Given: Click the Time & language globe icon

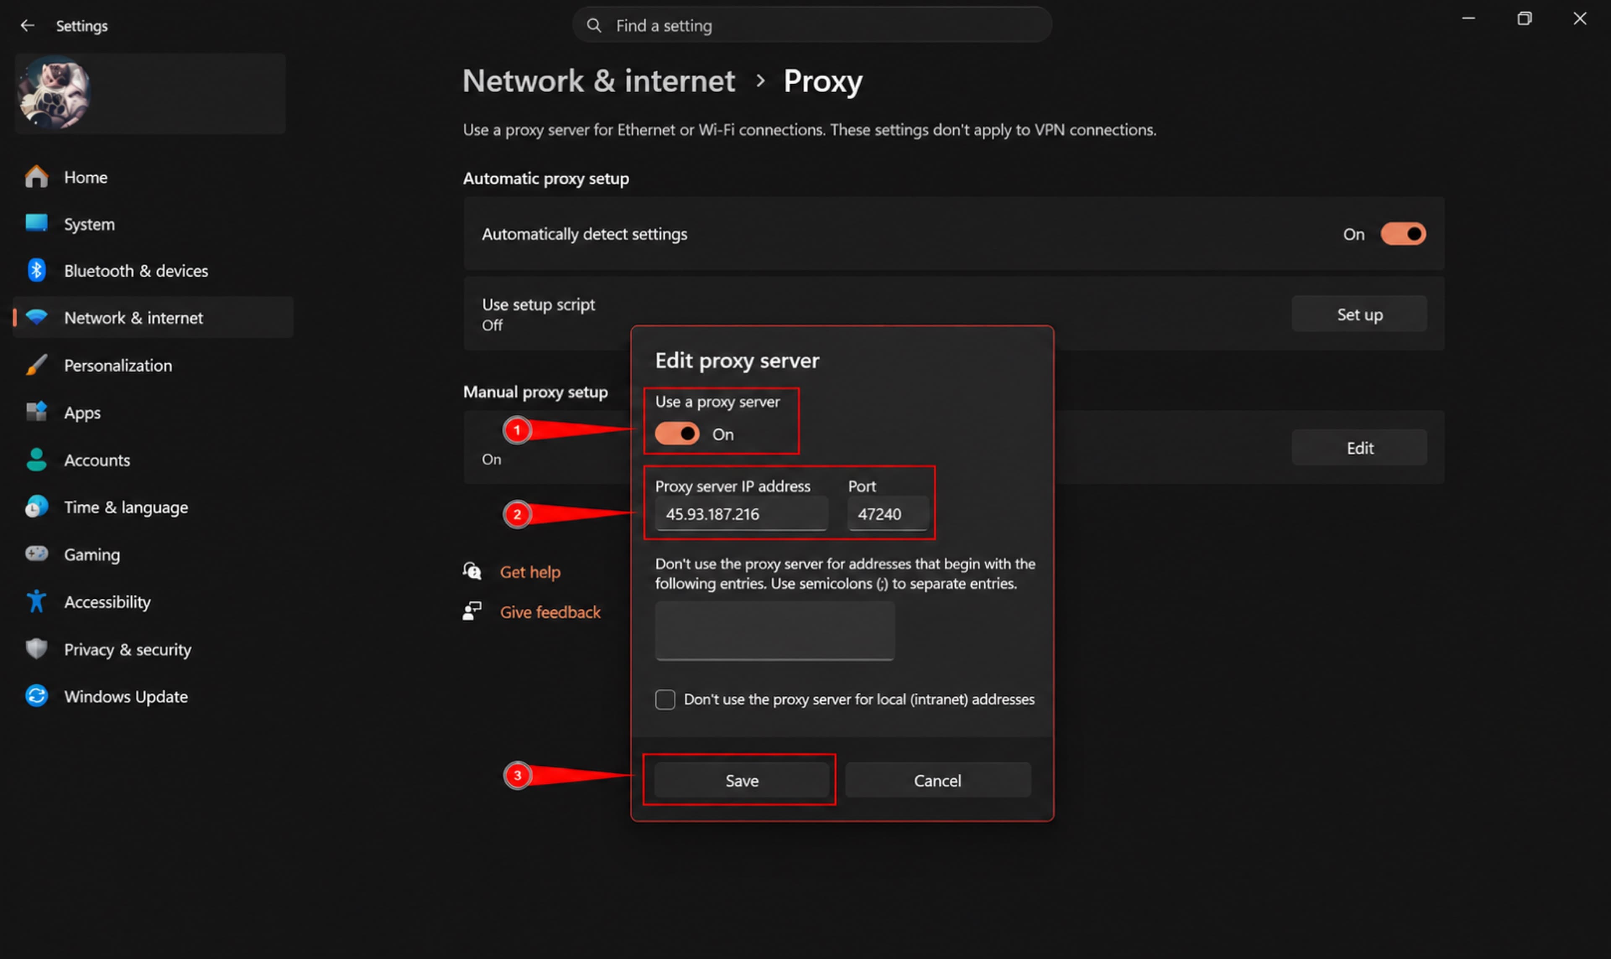Looking at the screenshot, I should click(x=36, y=507).
